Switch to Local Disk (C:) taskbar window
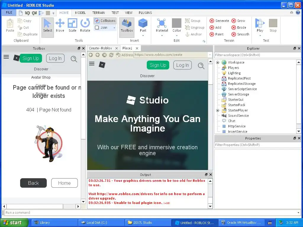Screen dimensions: 303x227 [101, 223]
